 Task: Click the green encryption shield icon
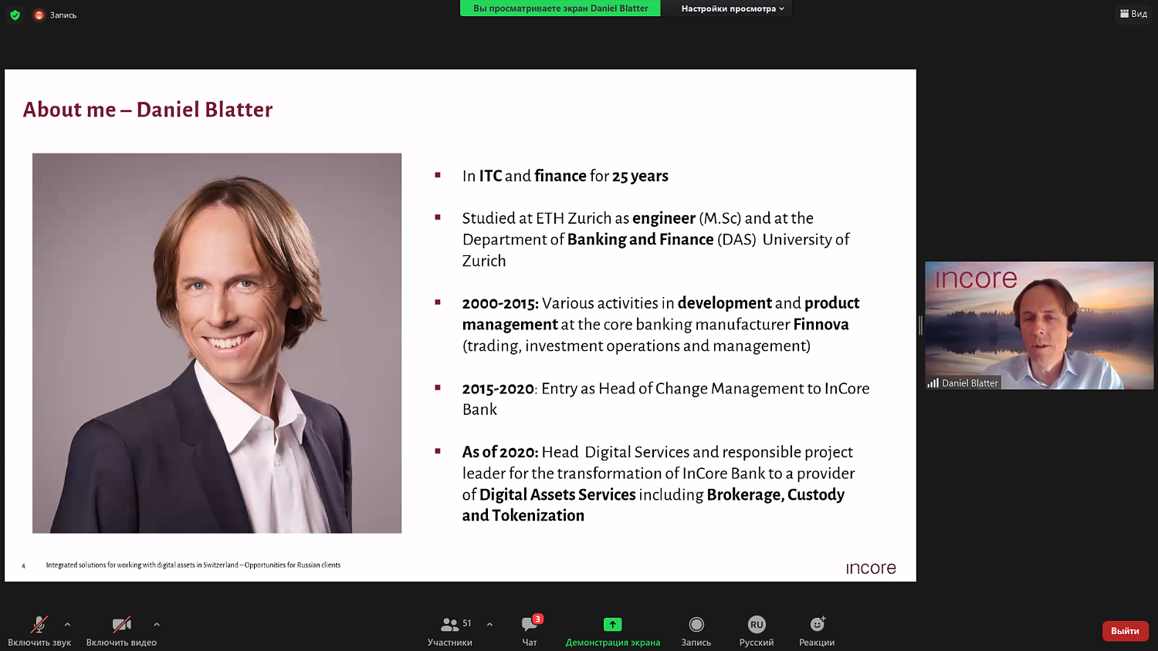tap(15, 15)
